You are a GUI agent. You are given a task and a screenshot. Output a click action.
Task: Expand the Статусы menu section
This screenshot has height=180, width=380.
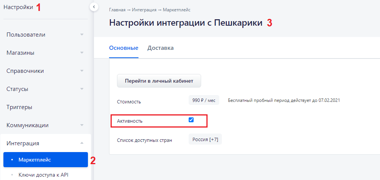click(x=46, y=89)
